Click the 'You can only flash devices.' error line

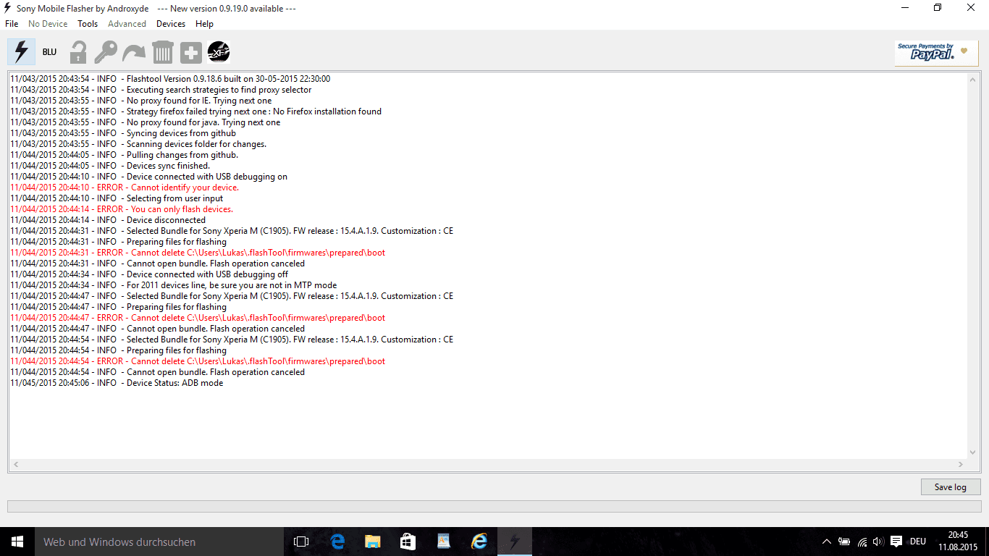(x=122, y=209)
